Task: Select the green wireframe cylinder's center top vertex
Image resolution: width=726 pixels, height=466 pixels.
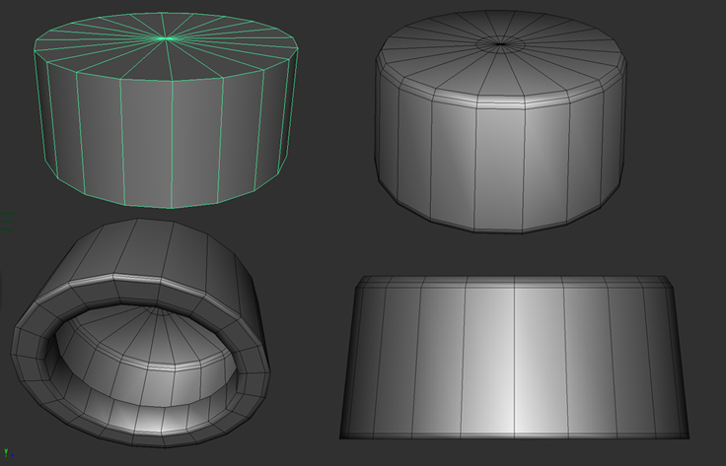Action: click(166, 38)
